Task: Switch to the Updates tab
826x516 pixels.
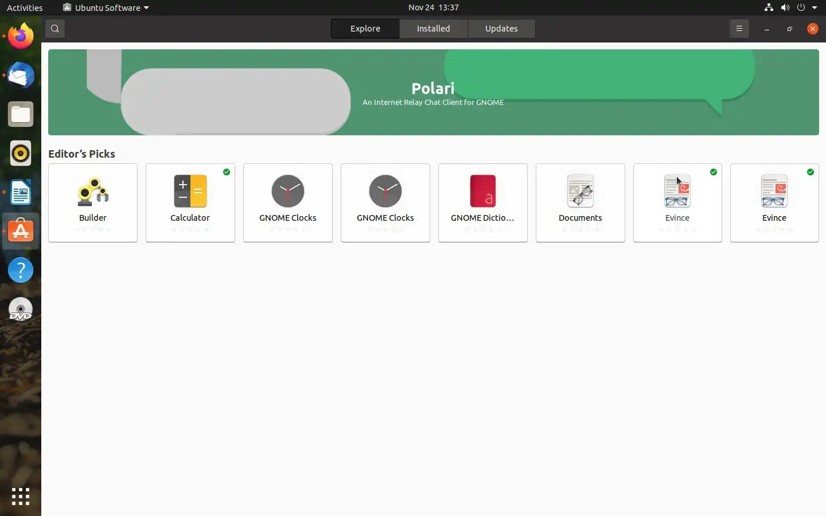Action: (501, 29)
